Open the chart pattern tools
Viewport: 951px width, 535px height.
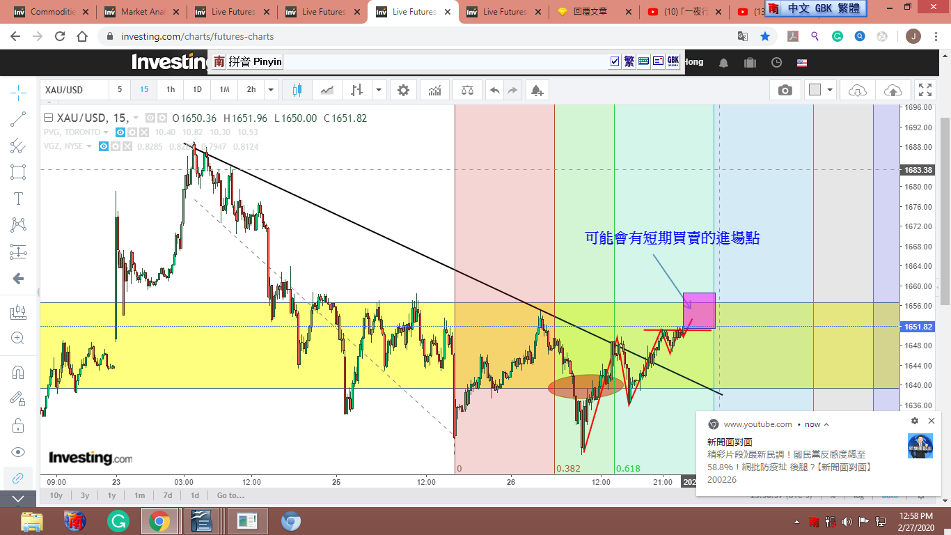18,225
